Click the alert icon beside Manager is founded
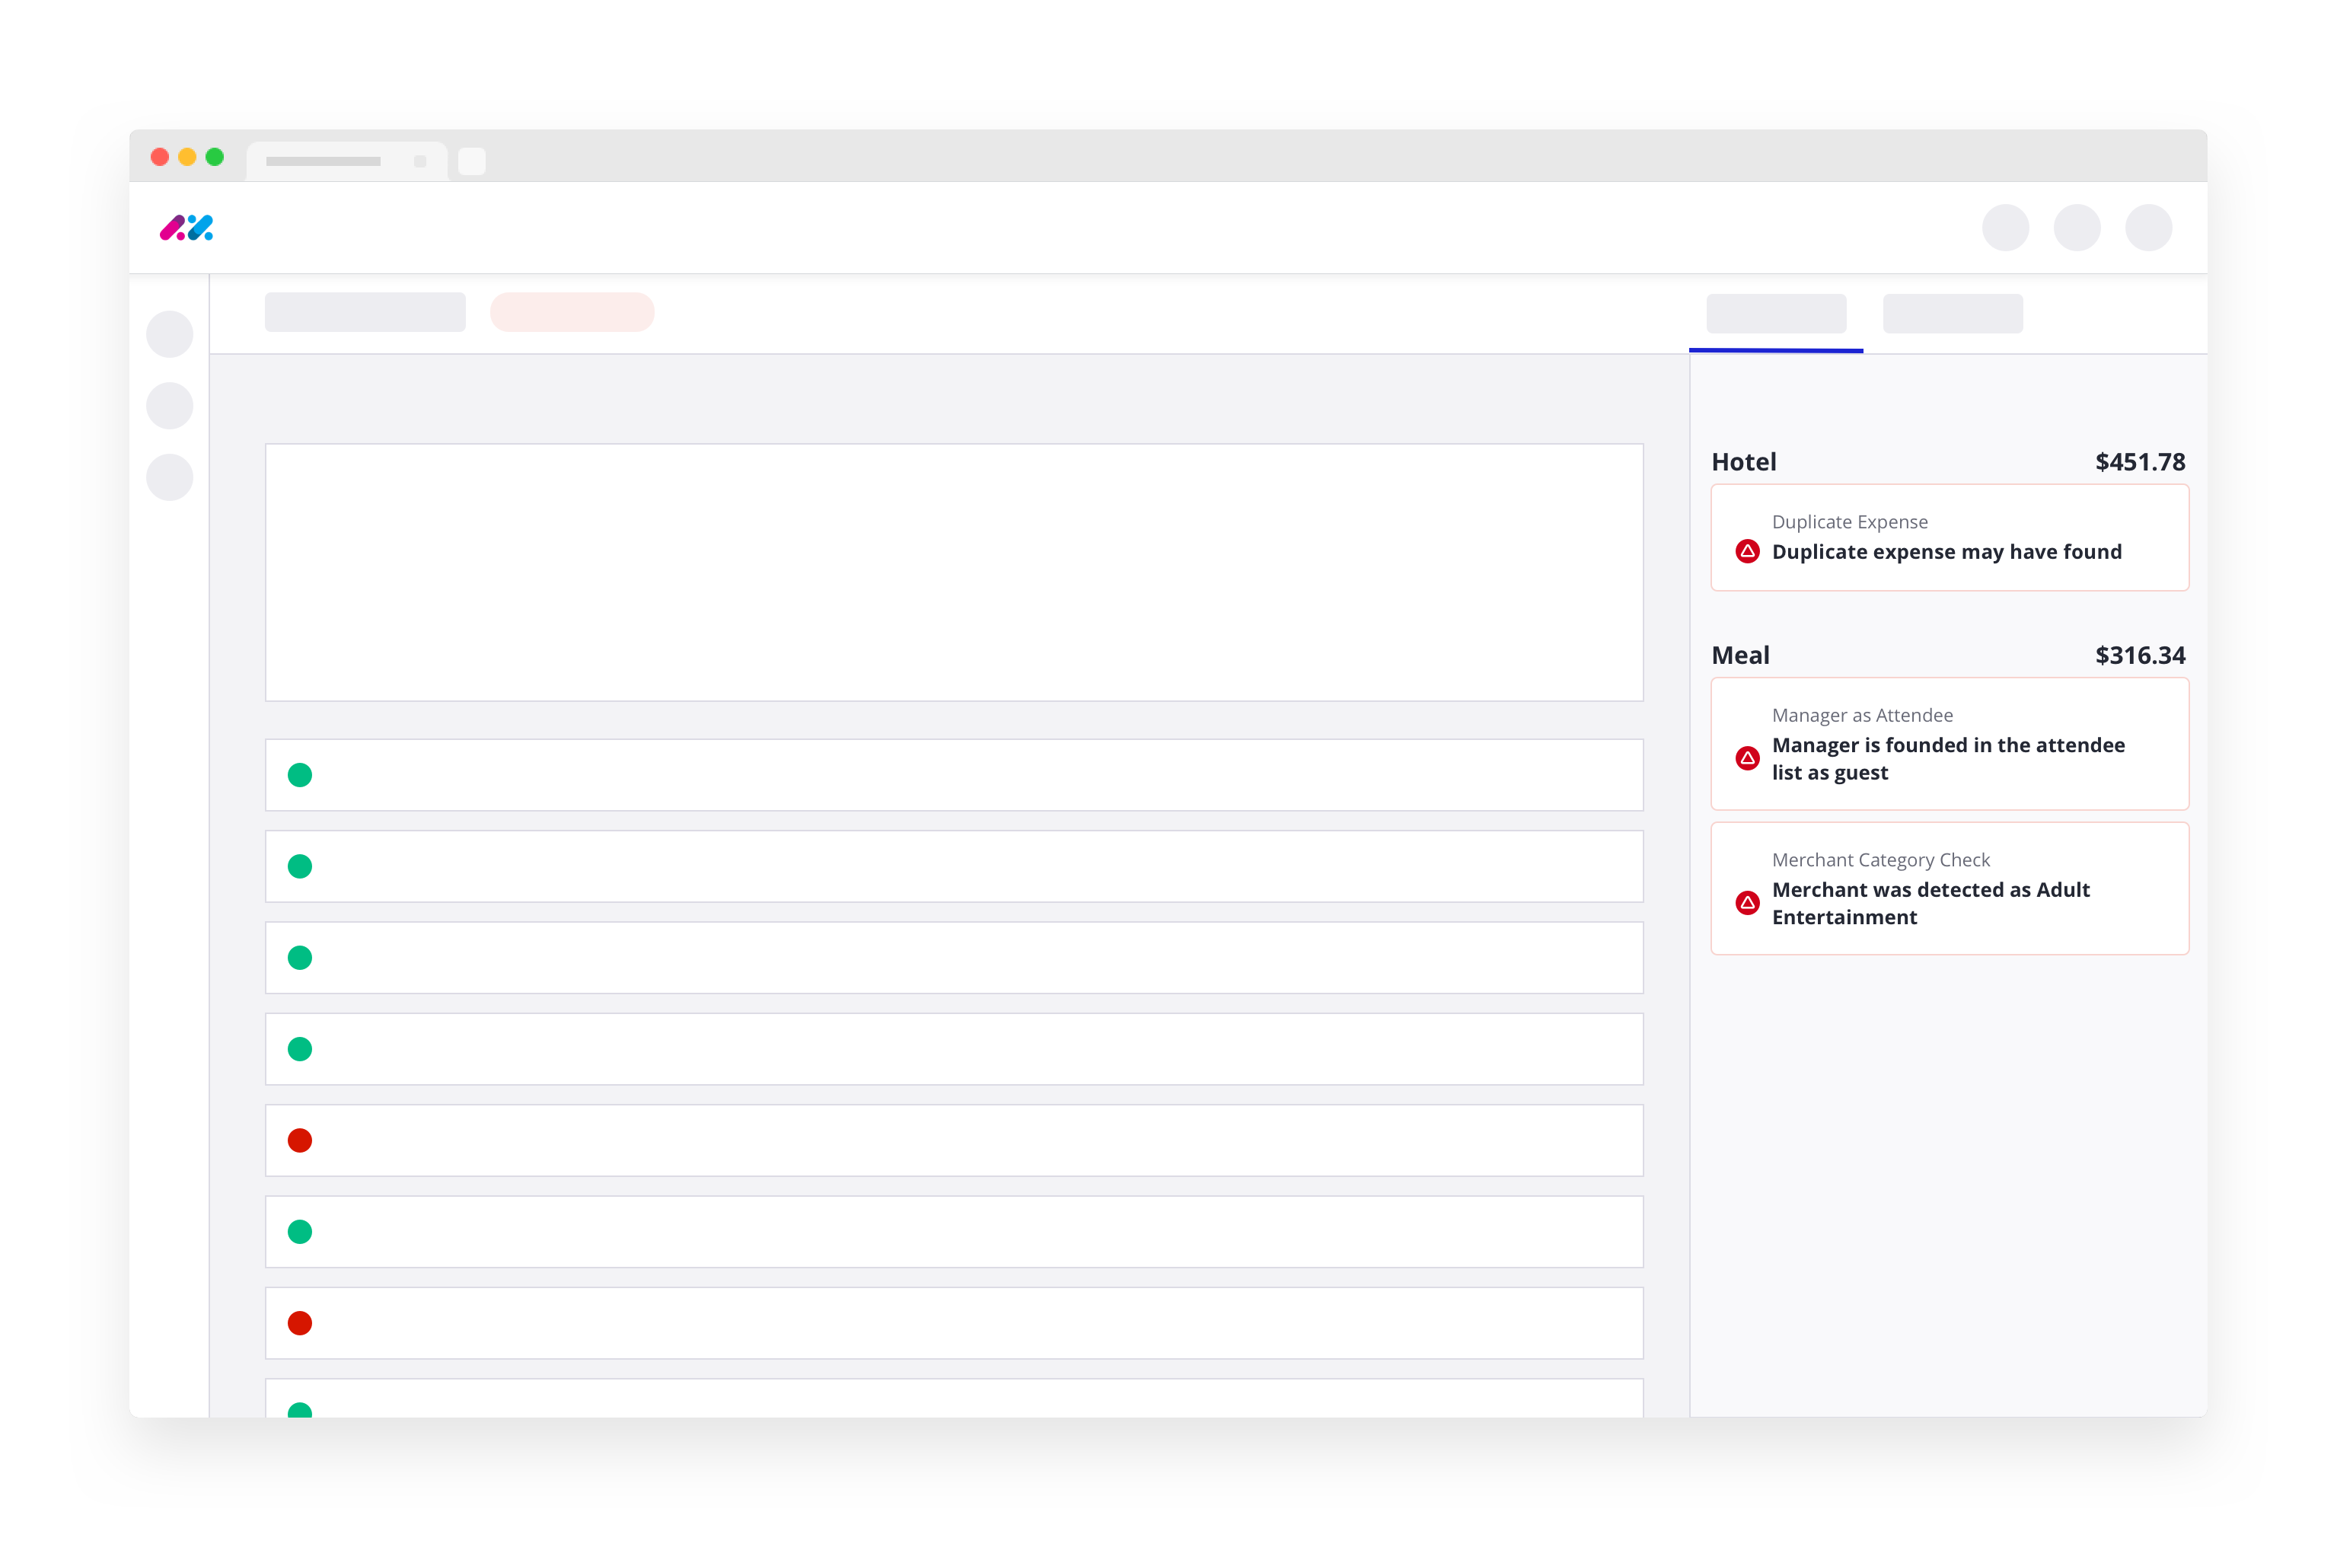Screen dimensions: 2337x1547 [1747, 758]
